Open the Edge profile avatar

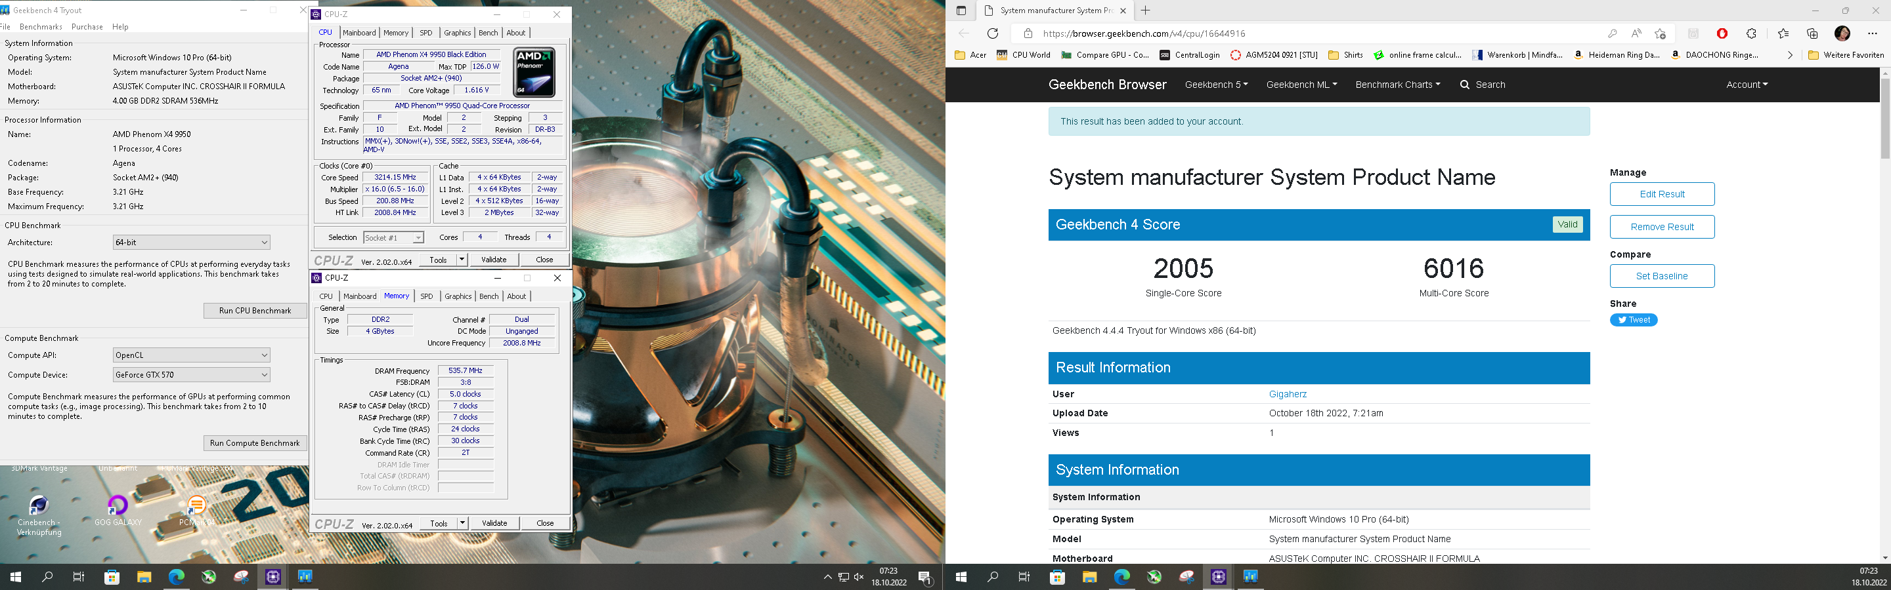[1842, 33]
